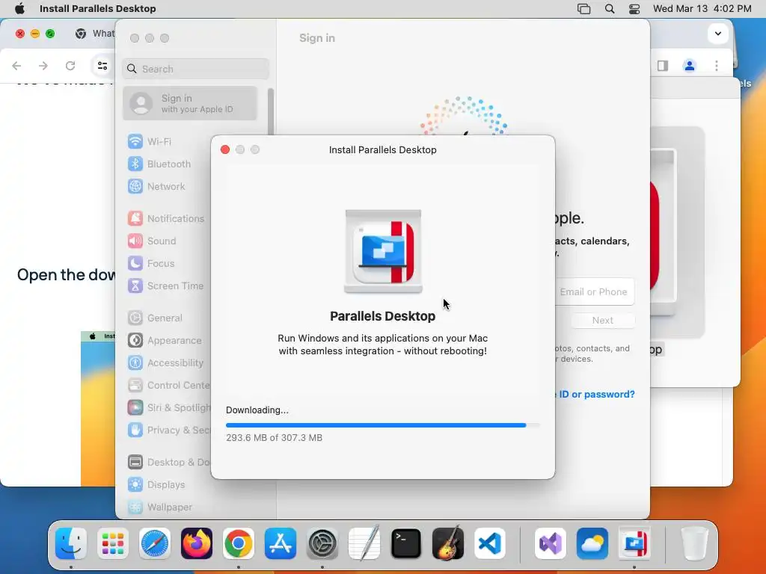Click the Email or Phone field
The height and width of the screenshot is (574, 766).
[x=595, y=292]
